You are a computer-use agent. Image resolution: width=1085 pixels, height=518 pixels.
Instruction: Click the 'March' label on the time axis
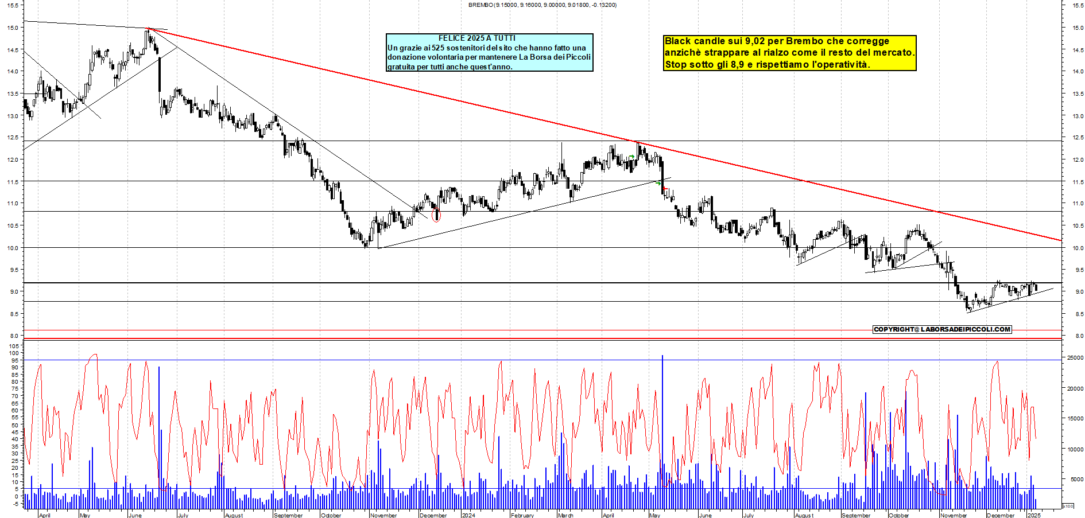click(565, 515)
